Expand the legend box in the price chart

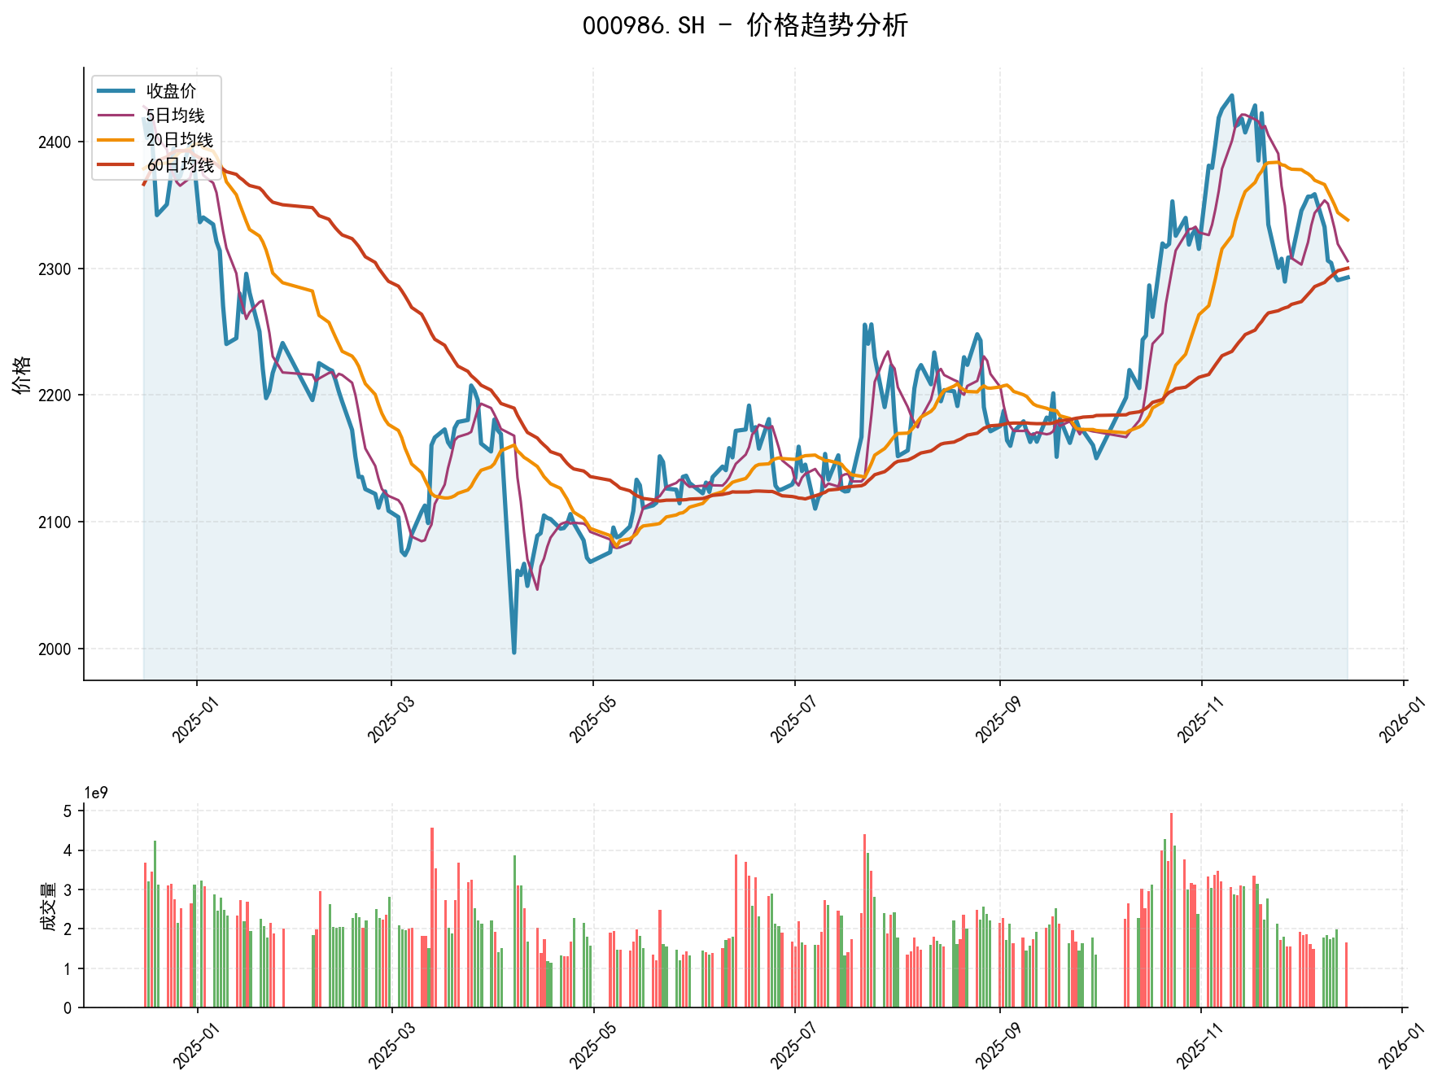(155, 127)
